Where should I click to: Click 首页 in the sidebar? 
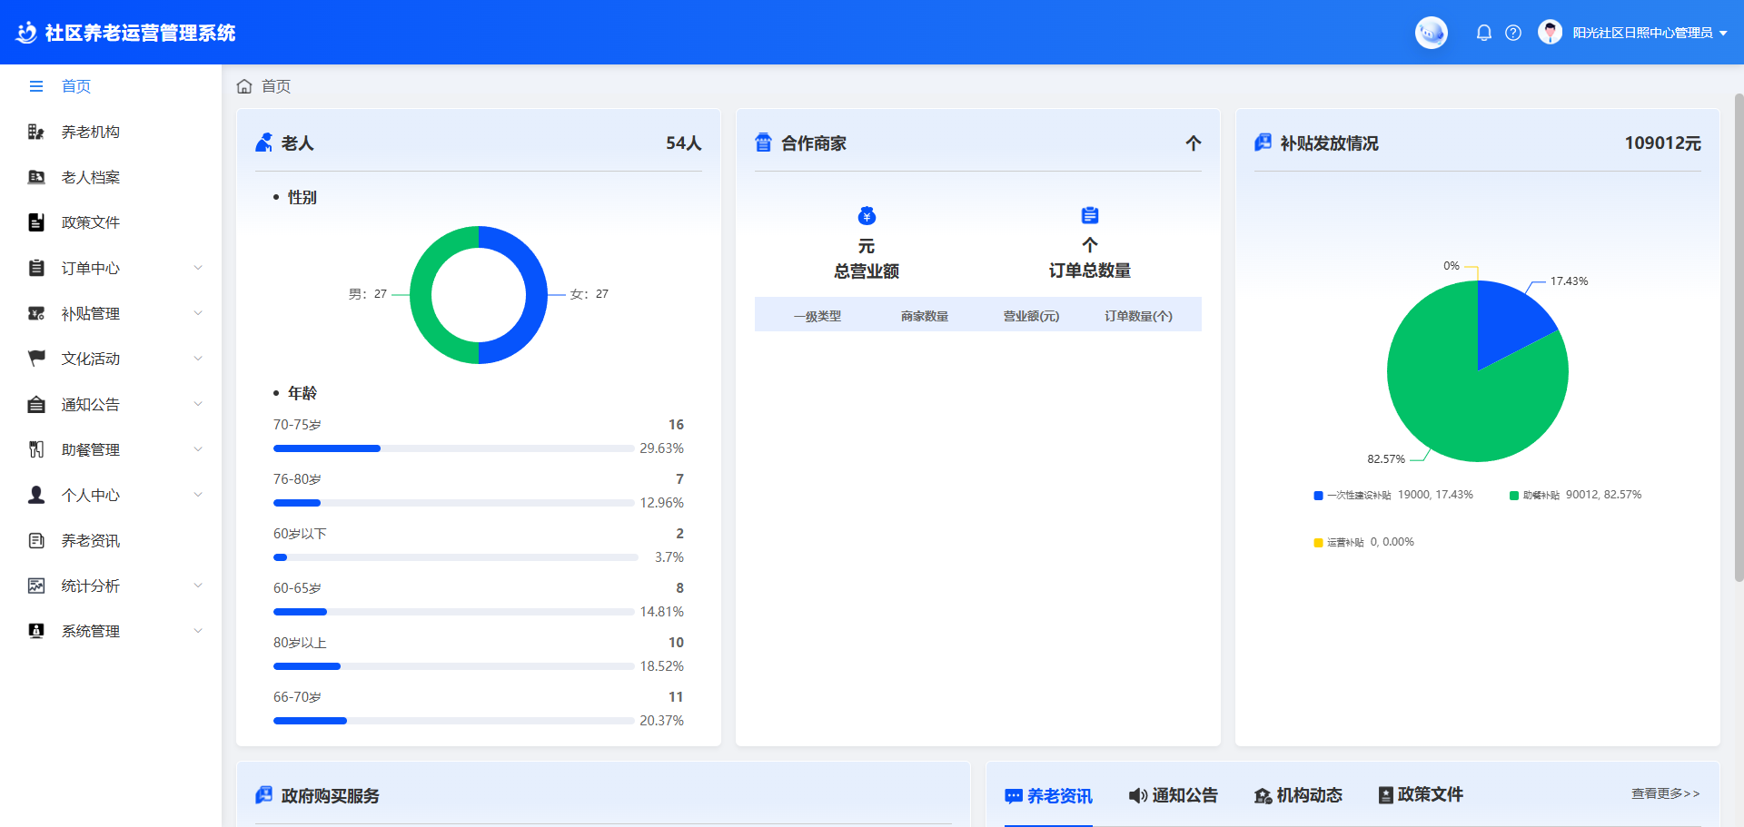click(x=76, y=85)
